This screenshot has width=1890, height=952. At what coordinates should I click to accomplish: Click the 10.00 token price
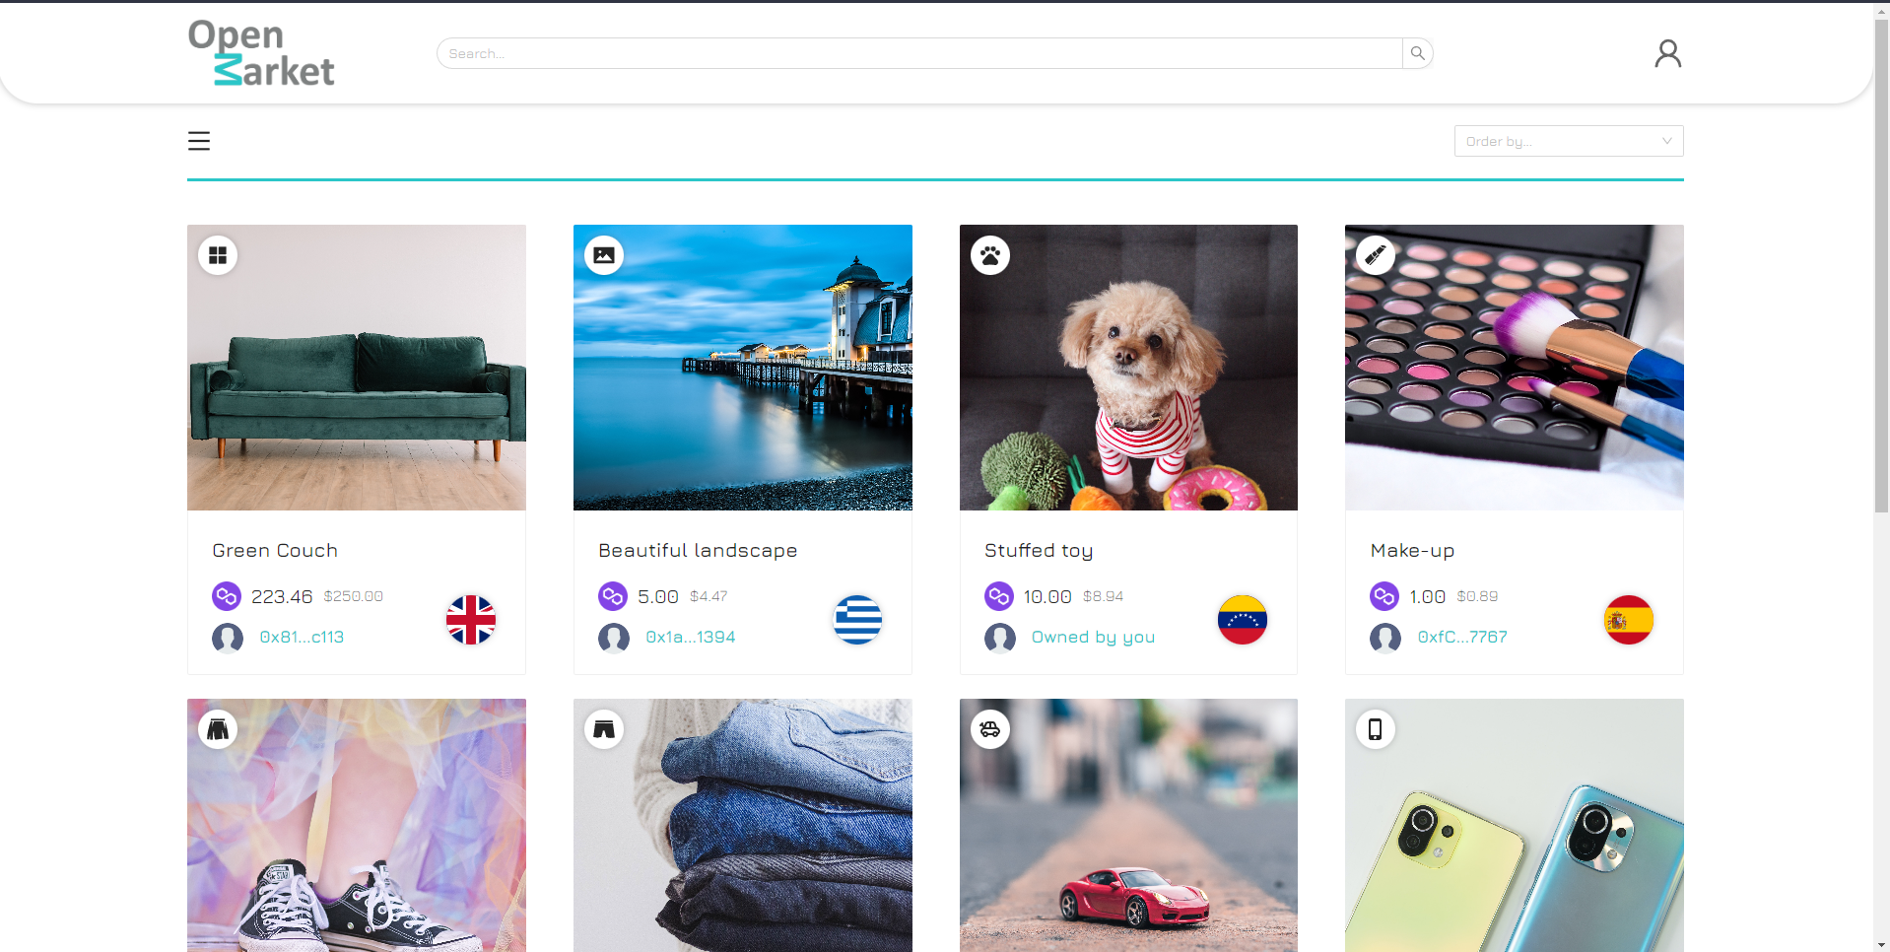pyautogui.click(x=1047, y=596)
